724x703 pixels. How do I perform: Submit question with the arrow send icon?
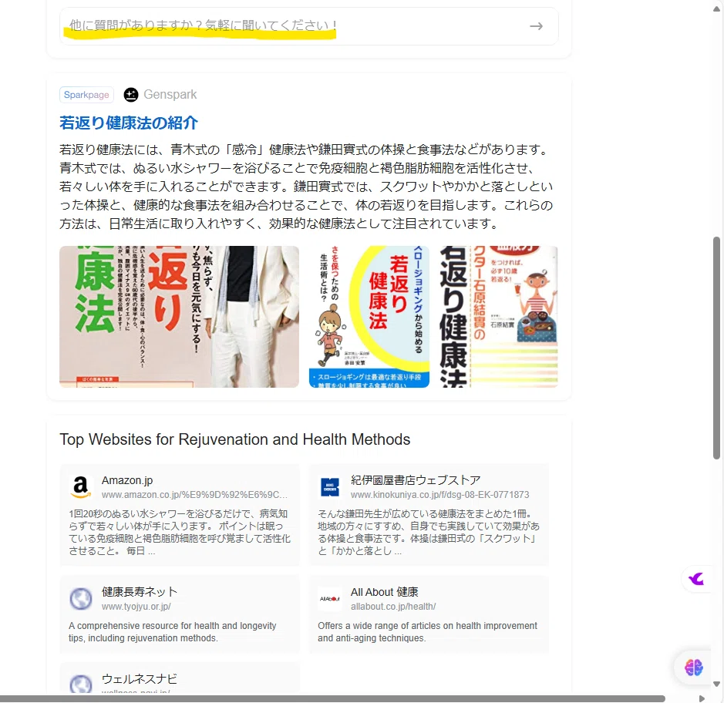pyautogui.click(x=536, y=26)
